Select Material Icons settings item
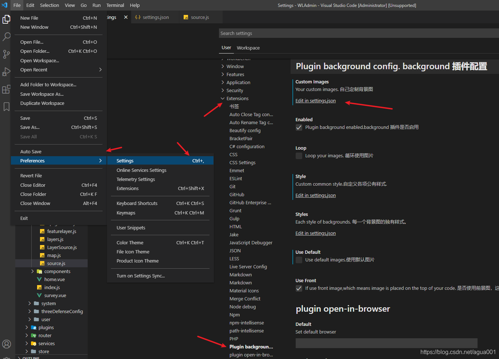The image size is (499, 359). [244, 291]
